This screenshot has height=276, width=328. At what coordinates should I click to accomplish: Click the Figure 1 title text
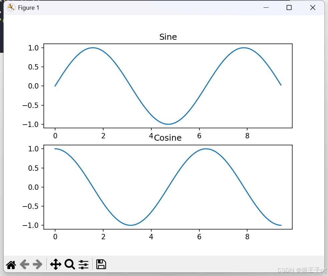point(28,8)
